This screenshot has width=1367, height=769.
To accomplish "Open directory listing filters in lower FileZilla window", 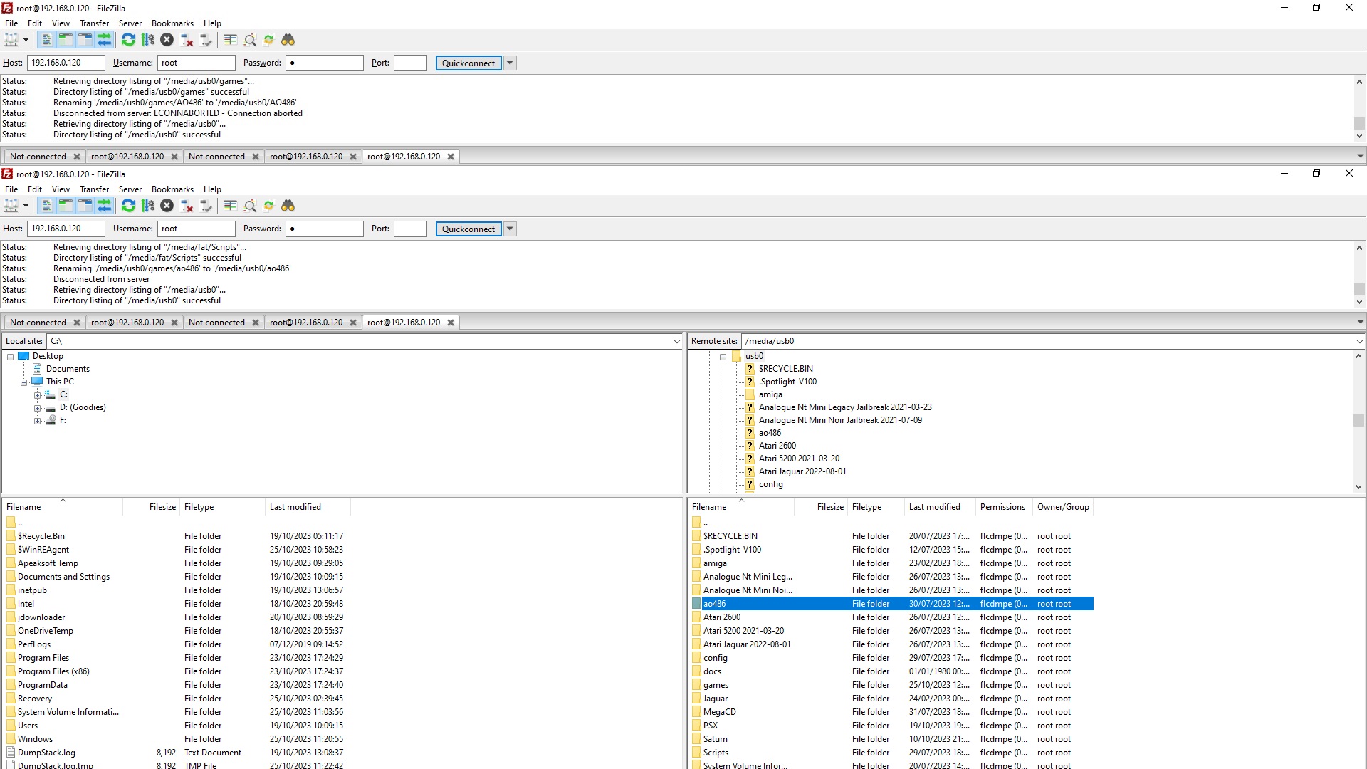I will point(230,206).
